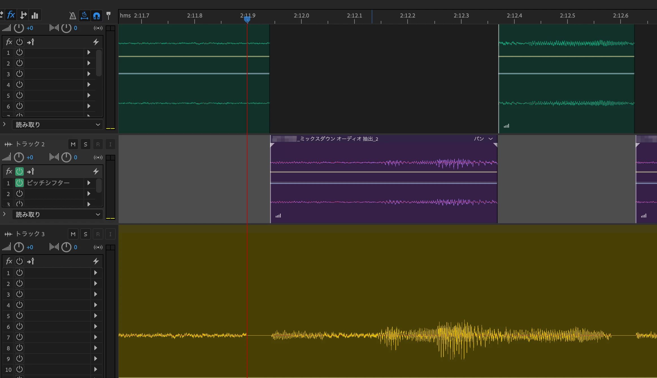657x378 pixels.
Task: Solo Track 3 with S button
Action: [85, 234]
